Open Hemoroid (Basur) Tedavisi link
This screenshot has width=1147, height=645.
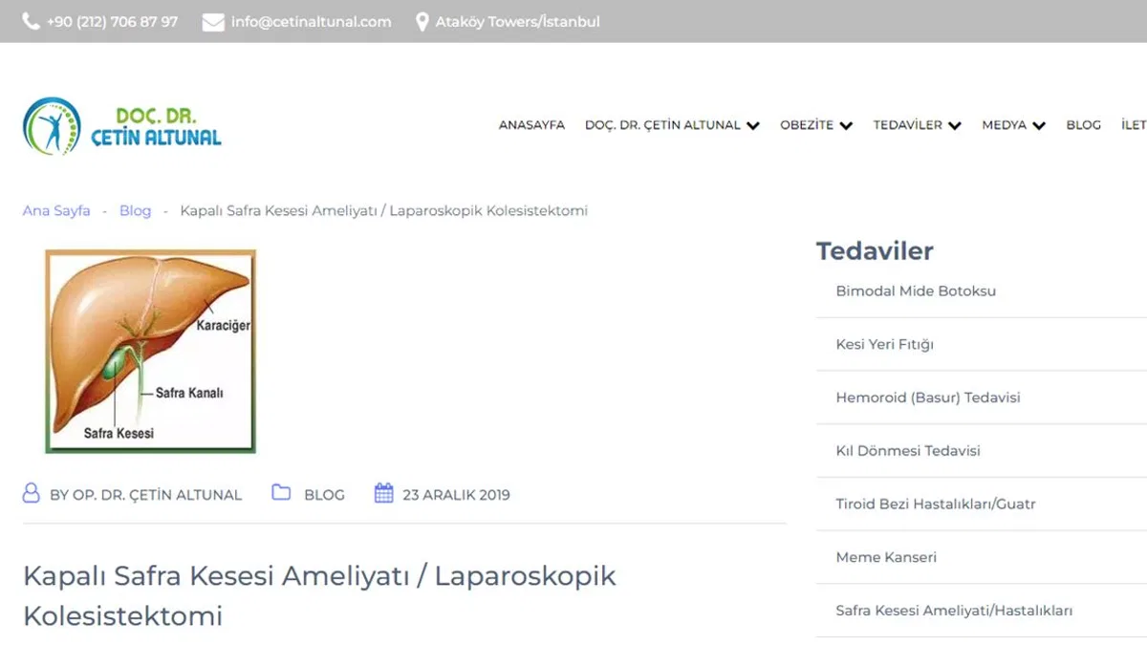tap(927, 398)
